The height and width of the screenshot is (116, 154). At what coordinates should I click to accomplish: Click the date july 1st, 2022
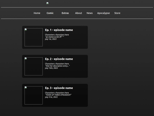[51, 39]
